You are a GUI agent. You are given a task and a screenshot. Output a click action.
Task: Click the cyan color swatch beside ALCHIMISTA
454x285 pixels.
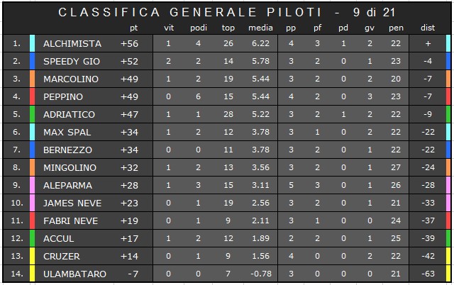[x=32, y=43]
